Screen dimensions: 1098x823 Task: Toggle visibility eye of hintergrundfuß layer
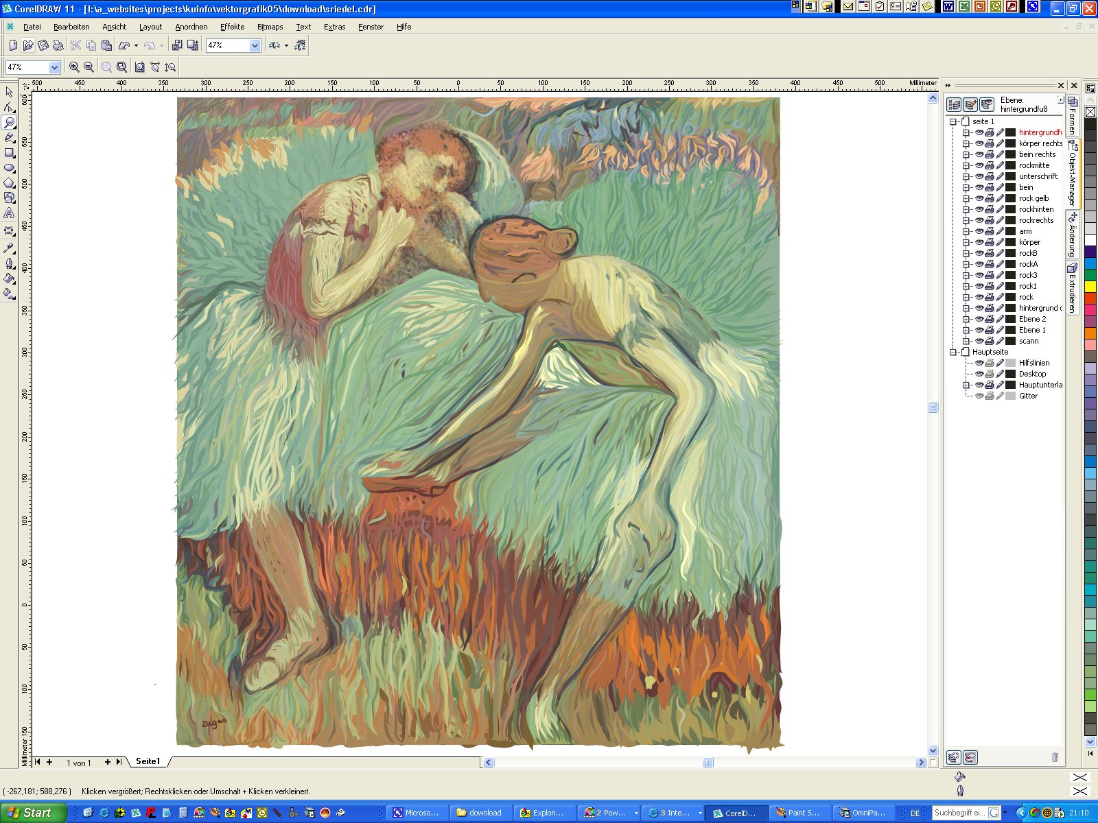click(979, 132)
